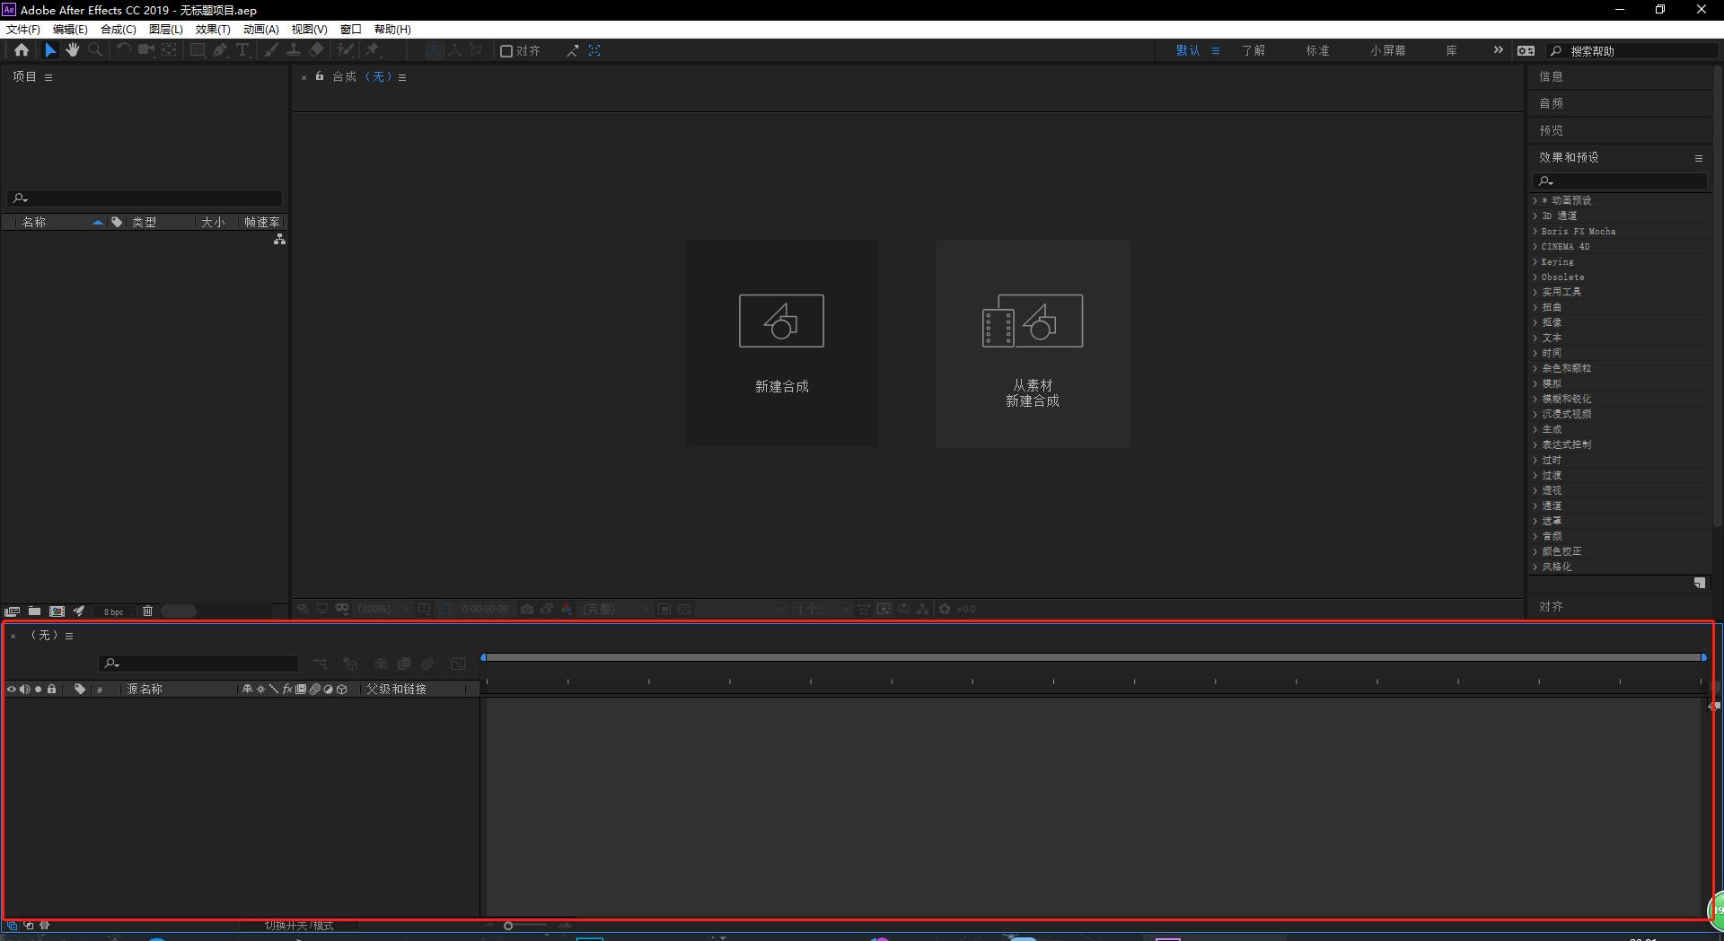This screenshot has width=1724, height=941.
Task: Select the Rotation tool
Action: (x=124, y=50)
